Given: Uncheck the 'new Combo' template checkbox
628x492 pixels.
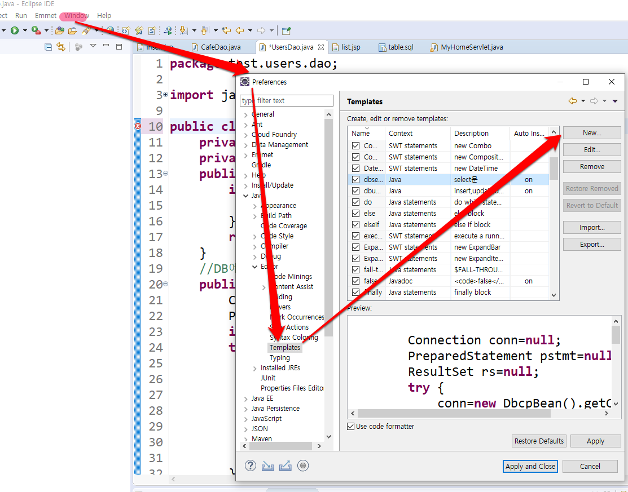Looking at the screenshot, I should pos(355,145).
